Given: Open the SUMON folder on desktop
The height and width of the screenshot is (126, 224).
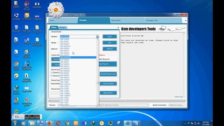Looking at the screenshot, I should [x=16, y=4].
